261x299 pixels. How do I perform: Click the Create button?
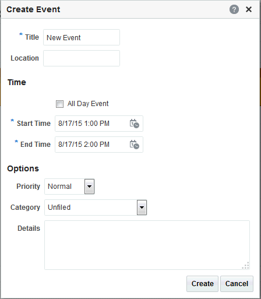click(x=202, y=284)
